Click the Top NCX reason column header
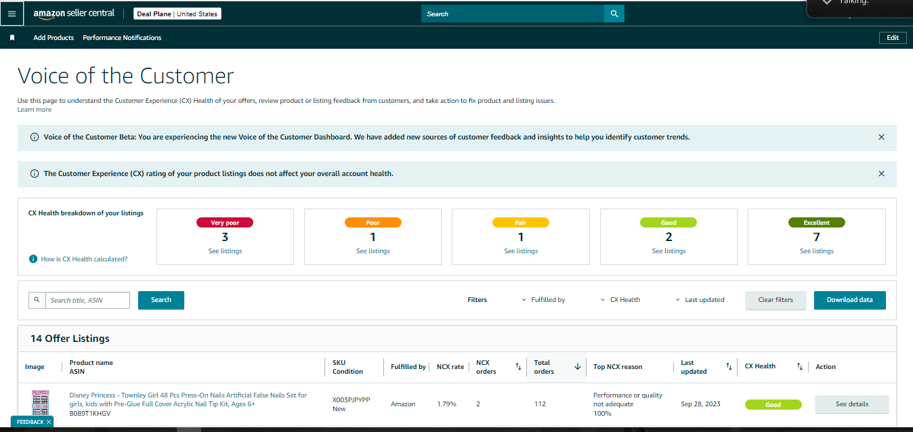The image size is (913, 432). coord(618,366)
